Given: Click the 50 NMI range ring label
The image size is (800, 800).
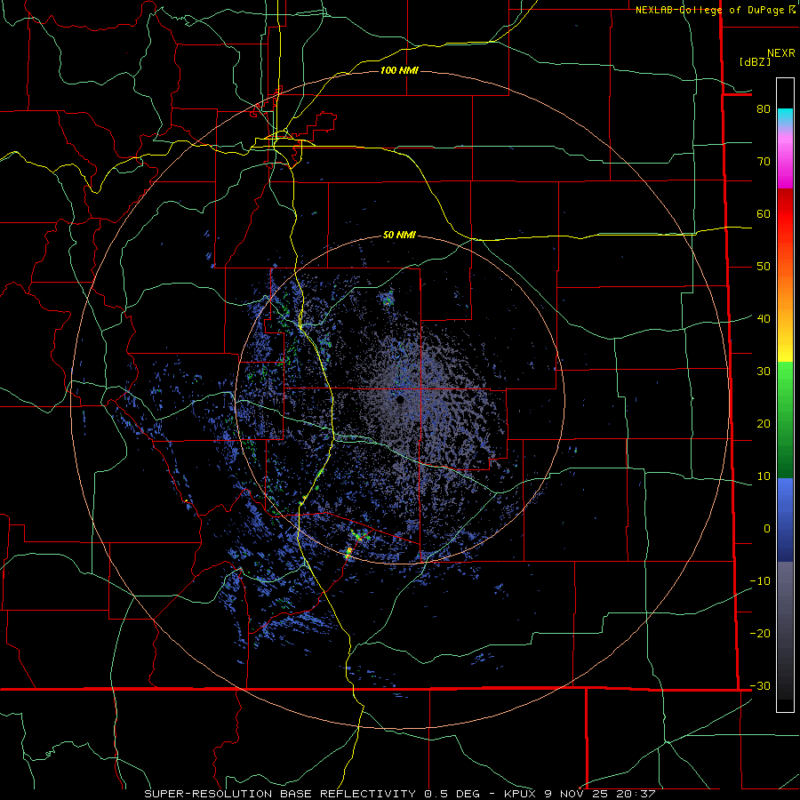Looking at the screenshot, I should coord(399,235).
